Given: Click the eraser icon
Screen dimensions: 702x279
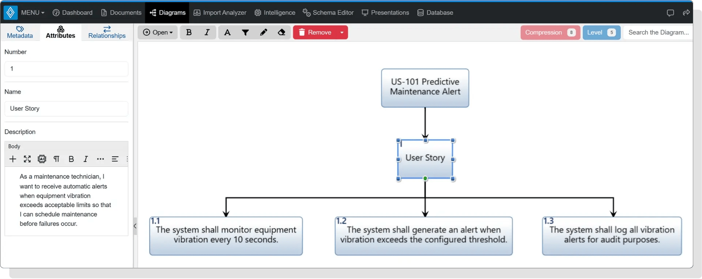Looking at the screenshot, I should [x=282, y=32].
